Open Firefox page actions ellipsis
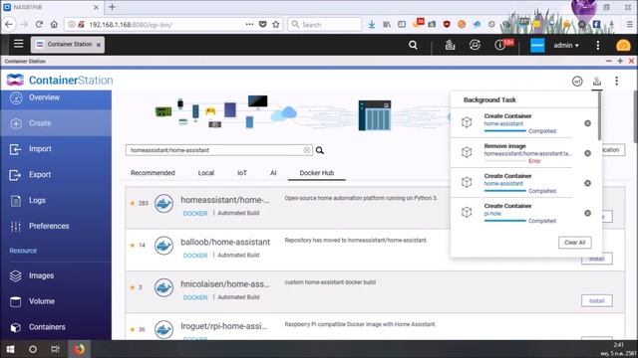 click(x=249, y=24)
